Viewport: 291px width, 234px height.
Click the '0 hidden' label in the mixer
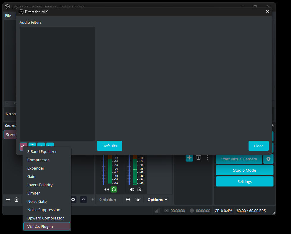pos(107,200)
